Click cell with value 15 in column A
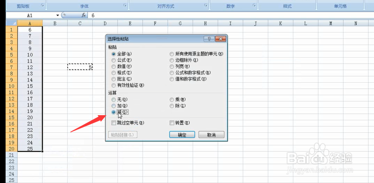Screen dimensions: 374x183 [30, 86]
